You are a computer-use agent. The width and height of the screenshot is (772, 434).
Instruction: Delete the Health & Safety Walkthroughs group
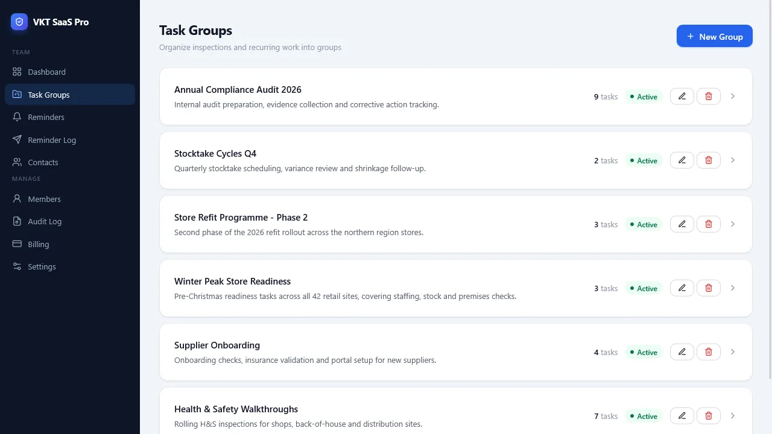coord(709,416)
